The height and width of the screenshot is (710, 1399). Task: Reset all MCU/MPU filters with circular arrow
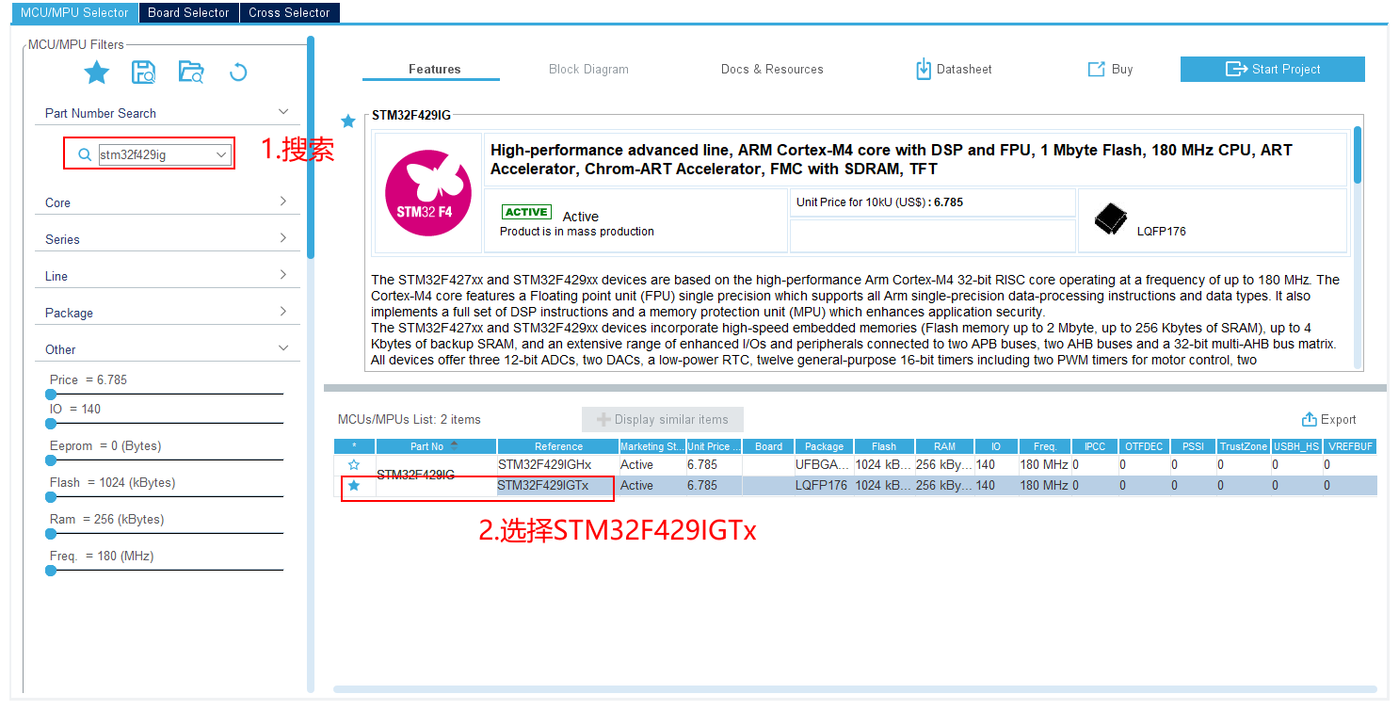click(238, 73)
